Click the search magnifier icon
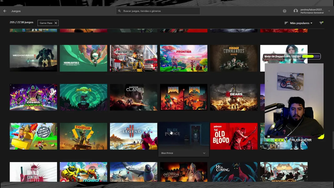The height and width of the screenshot is (188, 334). (x=120, y=11)
